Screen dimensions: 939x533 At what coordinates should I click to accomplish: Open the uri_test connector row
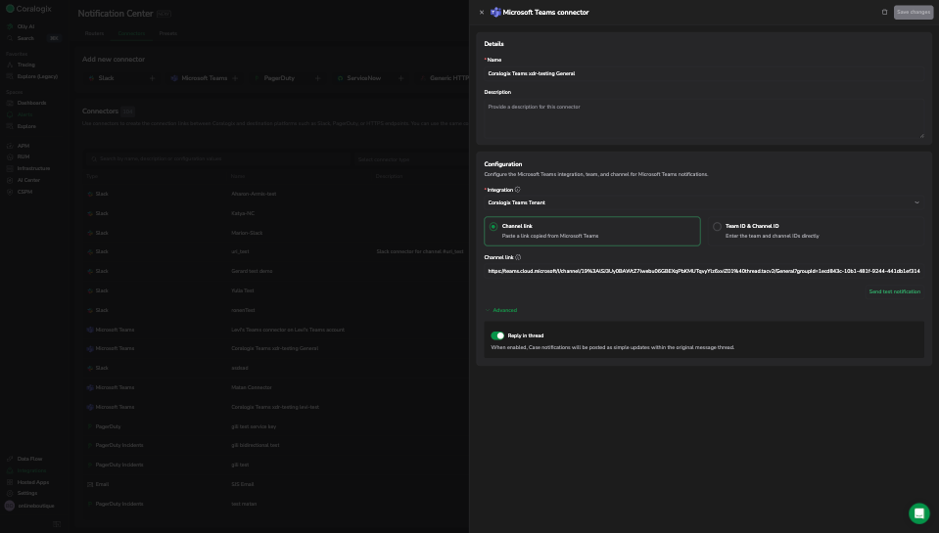[276, 252]
